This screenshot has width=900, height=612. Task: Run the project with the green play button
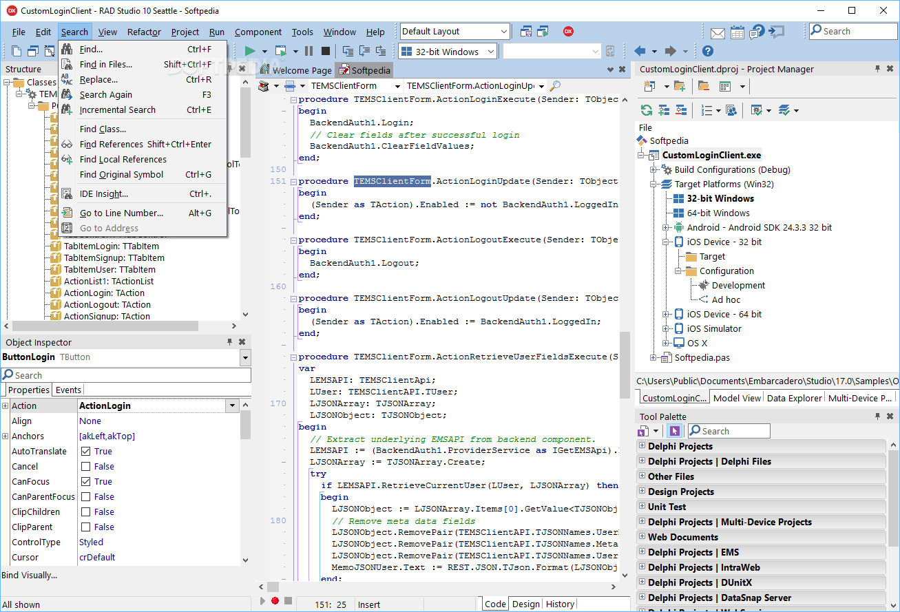(250, 51)
